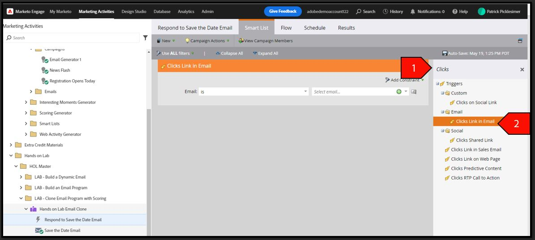Click the Auto-Save disk icon
Screen dimensions: 535x240
tap(445, 53)
